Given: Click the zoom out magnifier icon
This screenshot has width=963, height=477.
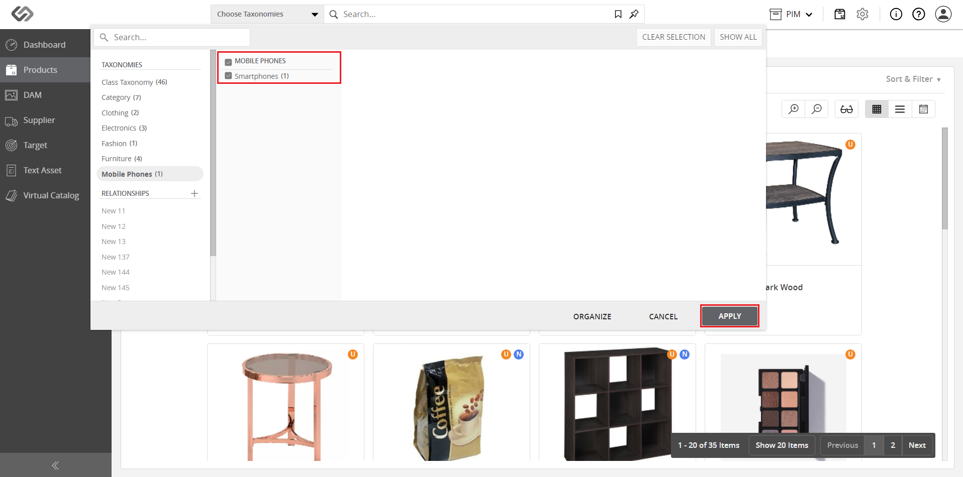Looking at the screenshot, I should pos(817,109).
